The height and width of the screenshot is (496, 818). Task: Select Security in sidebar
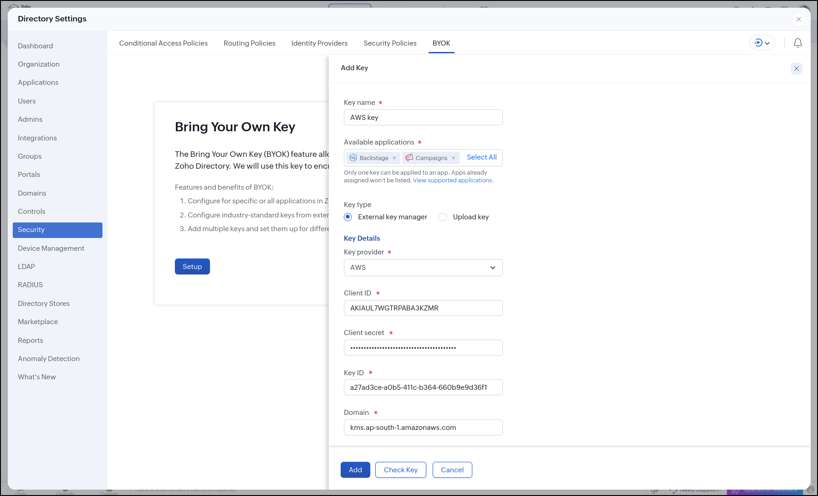[x=57, y=230]
